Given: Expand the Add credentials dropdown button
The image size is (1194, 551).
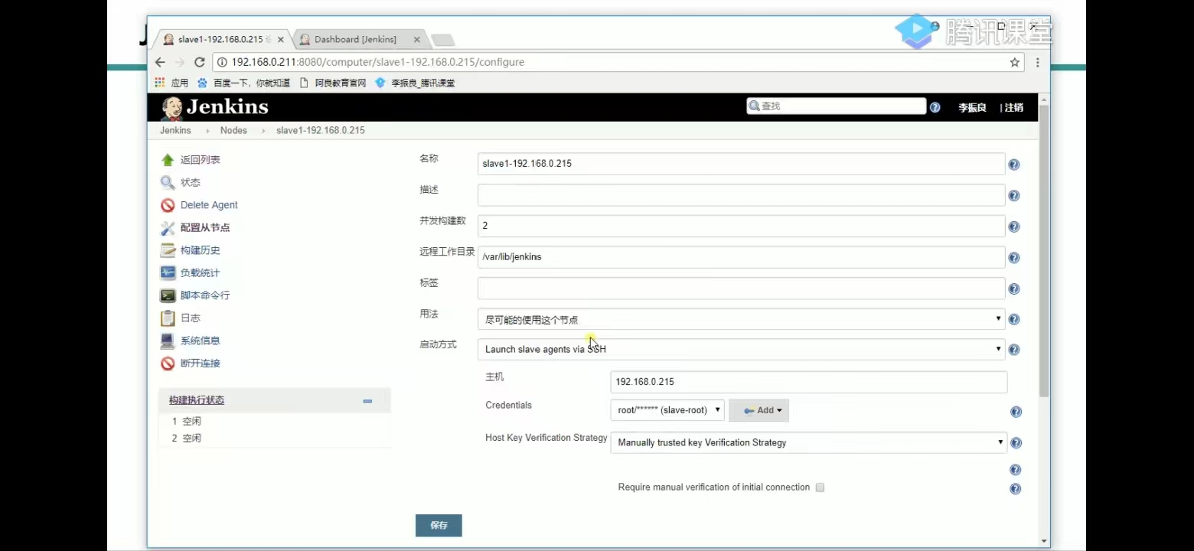Looking at the screenshot, I should click(x=758, y=410).
